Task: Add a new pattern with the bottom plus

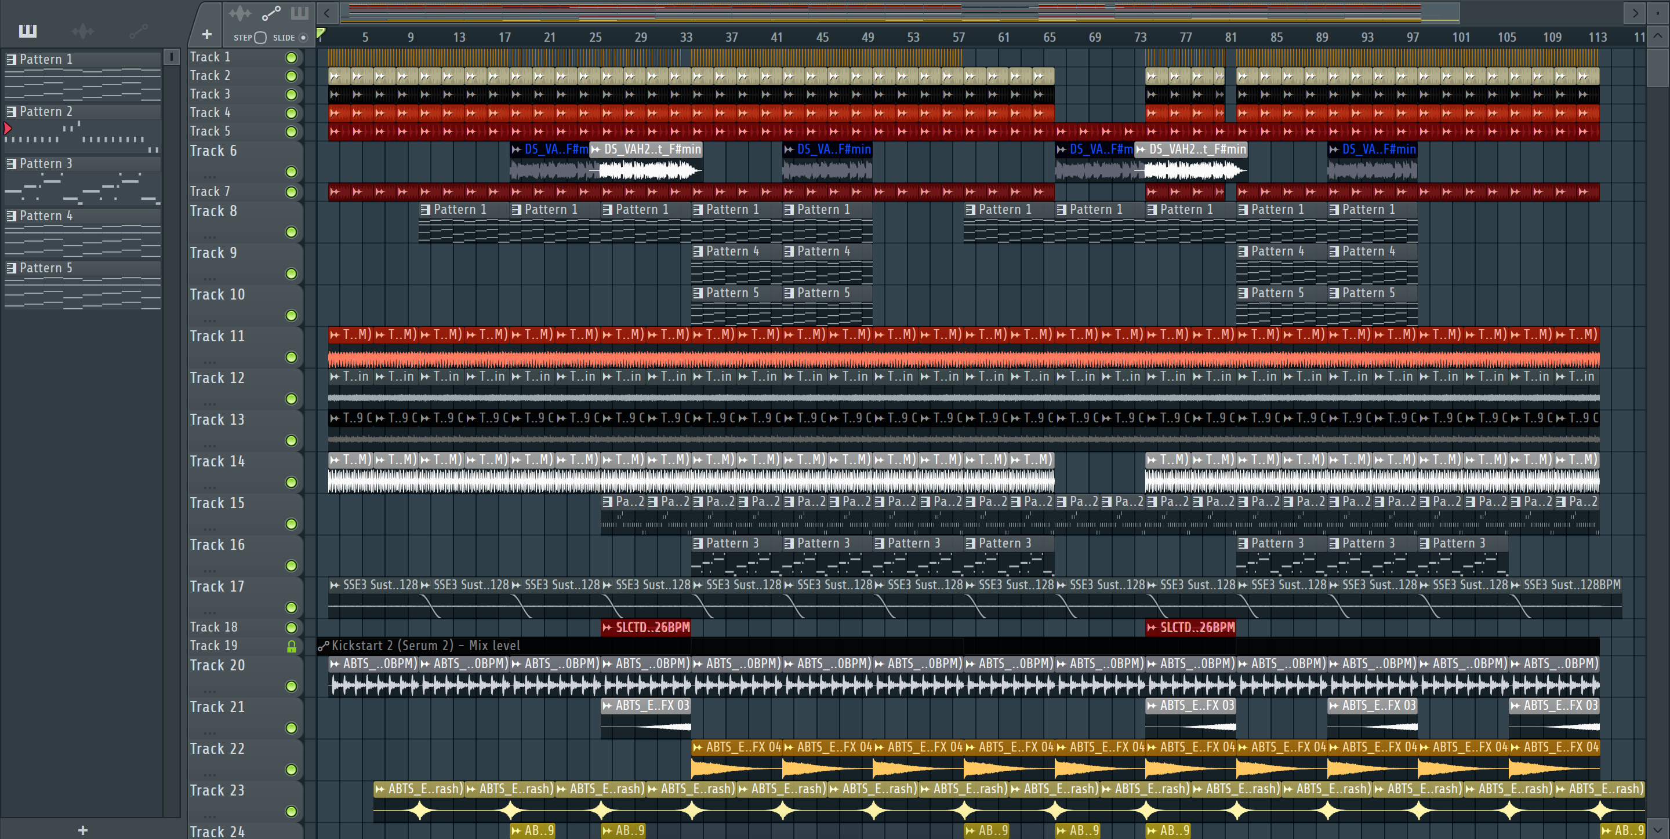Action: point(82,830)
